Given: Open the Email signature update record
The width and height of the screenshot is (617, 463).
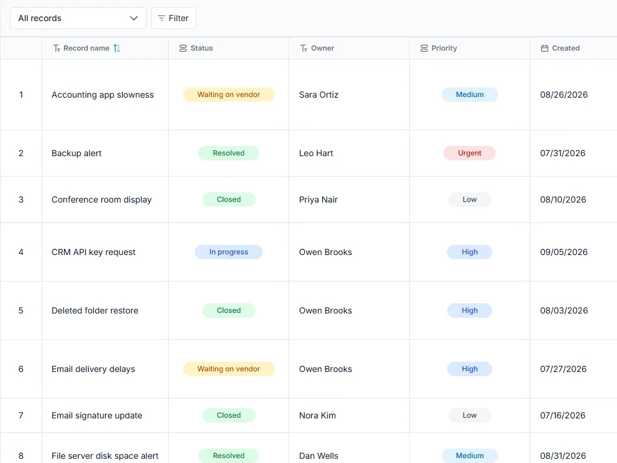Looking at the screenshot, I should tap(97, 415).
